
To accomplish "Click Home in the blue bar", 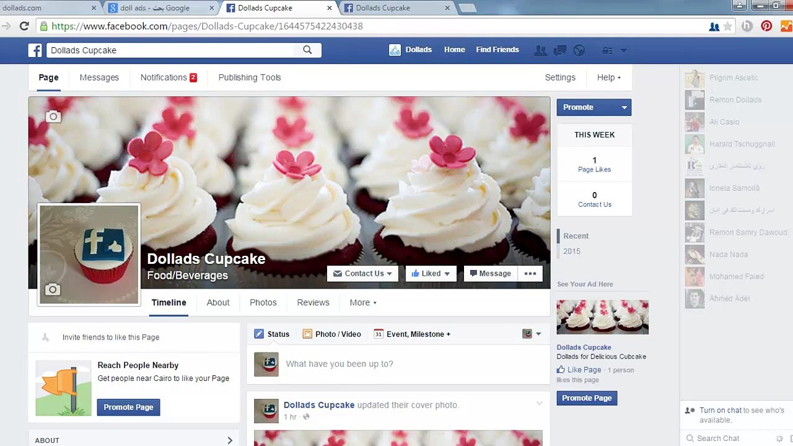I will [x=454, y=50].
